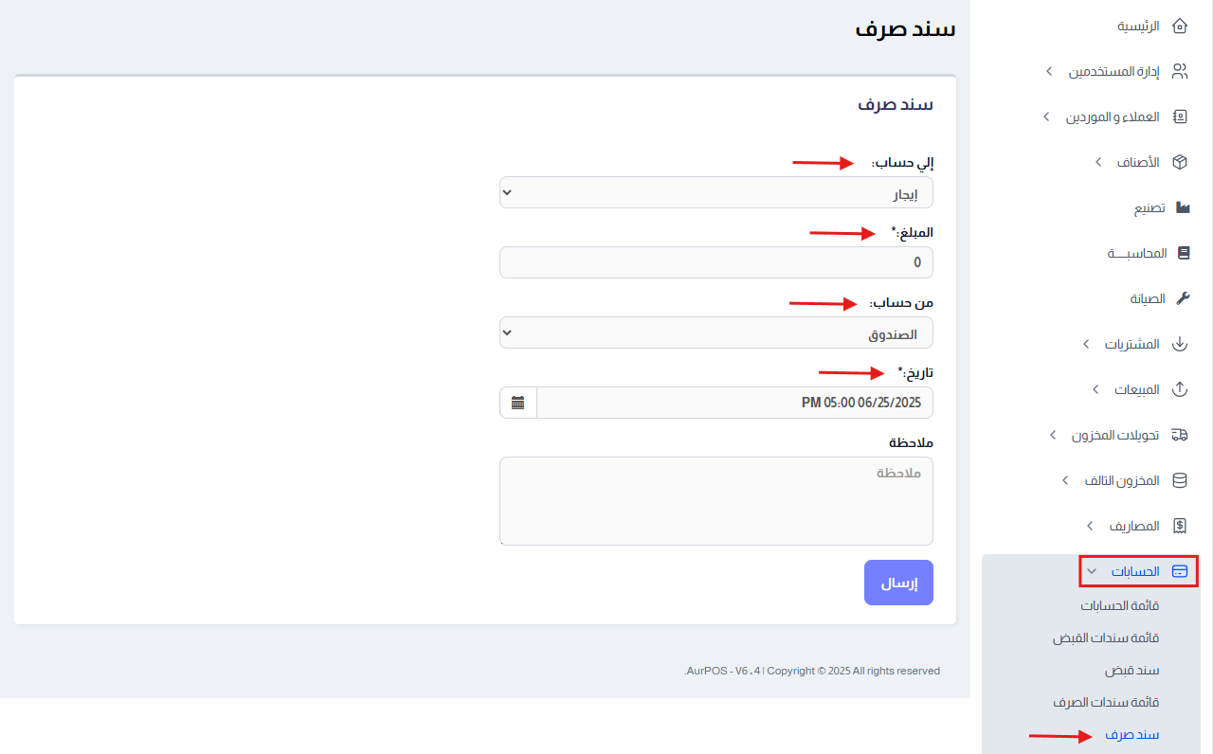Open the إلى حساب dropdown showing إيجار
Viewport: 1213px width, 754px height.
pos(716,192)
